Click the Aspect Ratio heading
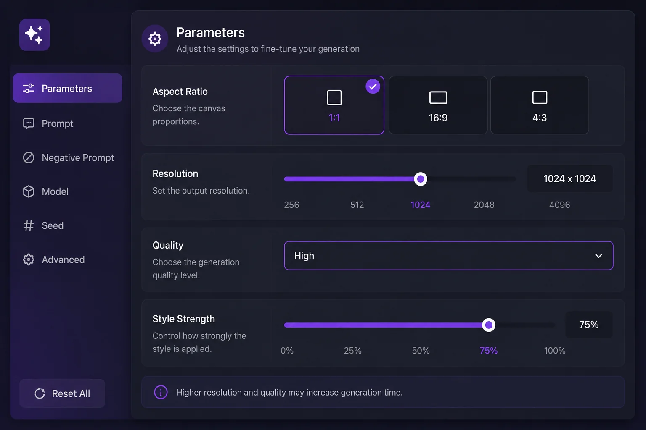Image resolution: width=646 pixels, height=430 pixels. [x=180, y=92]
